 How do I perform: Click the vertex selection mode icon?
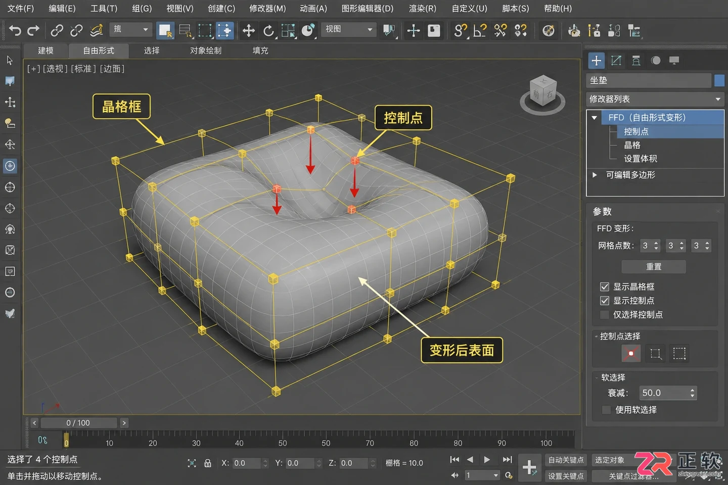coord(630,353)
